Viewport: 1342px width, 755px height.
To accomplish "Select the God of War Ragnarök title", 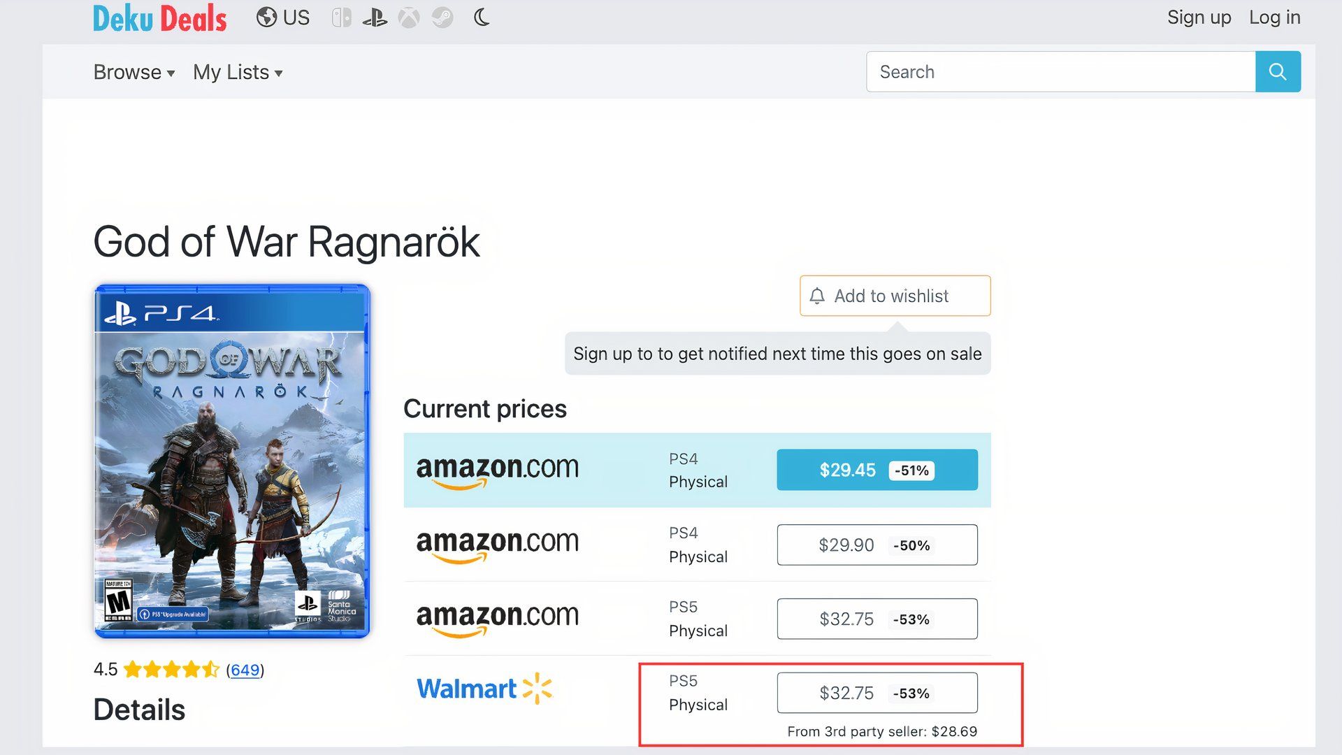I will click(x=287, y=242).
